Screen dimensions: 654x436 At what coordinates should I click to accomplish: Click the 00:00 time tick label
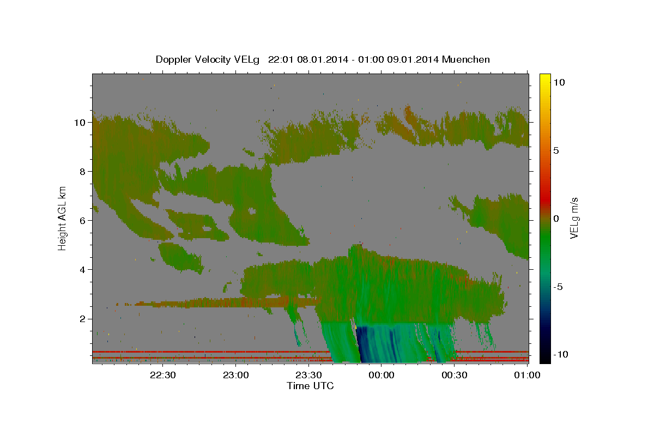tap(381, 375)
